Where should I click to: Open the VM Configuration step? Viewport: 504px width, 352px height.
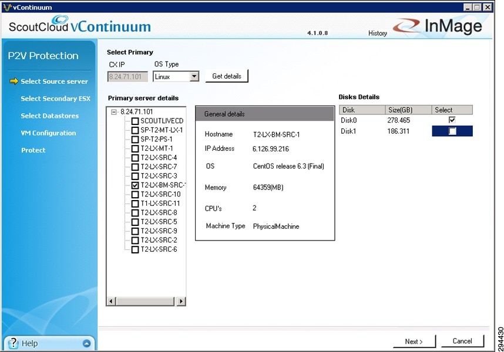click(x=49, y=133)
